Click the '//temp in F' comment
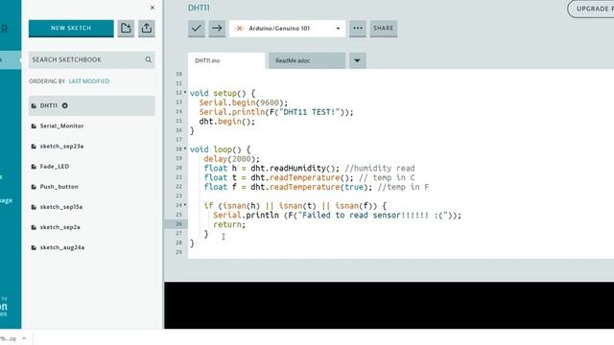The image size is (614, 345). coord(403,187)
